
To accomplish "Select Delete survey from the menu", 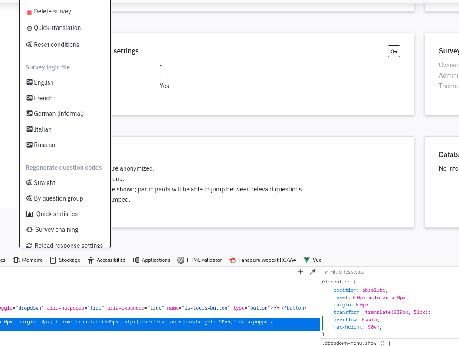I will coord(52,11).
